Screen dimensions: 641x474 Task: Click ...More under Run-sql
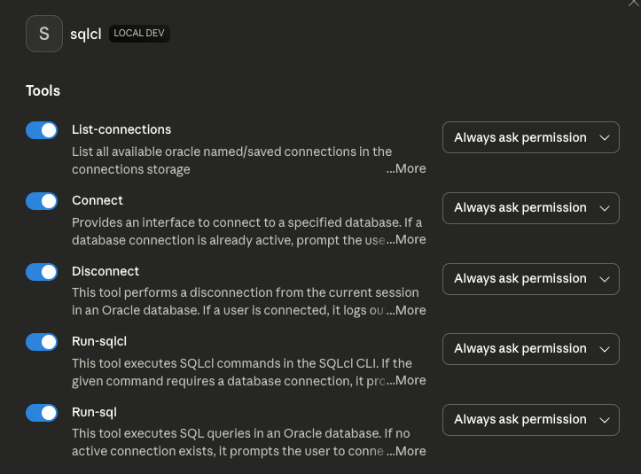407,451
